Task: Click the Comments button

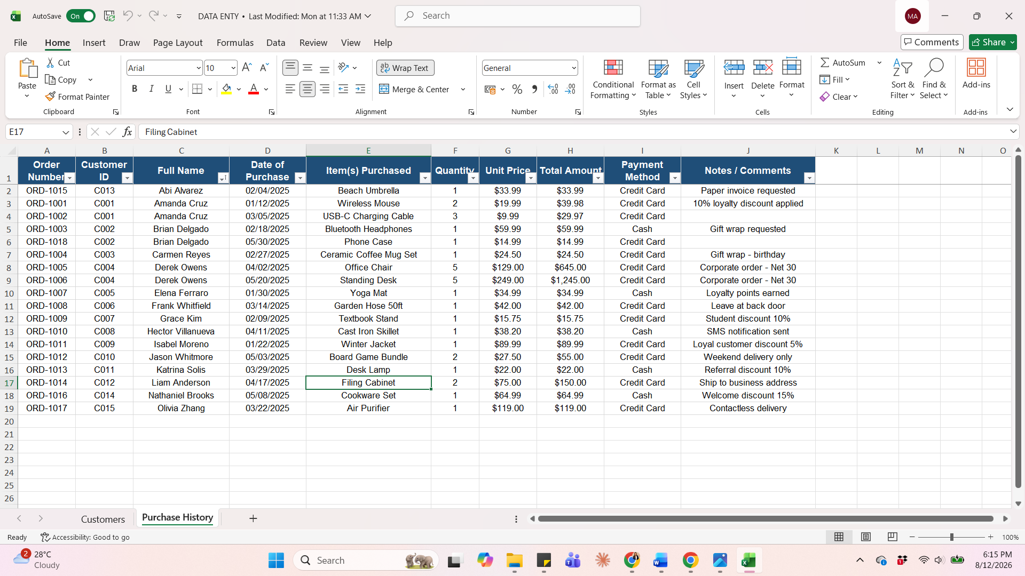Action: (932, 42)
